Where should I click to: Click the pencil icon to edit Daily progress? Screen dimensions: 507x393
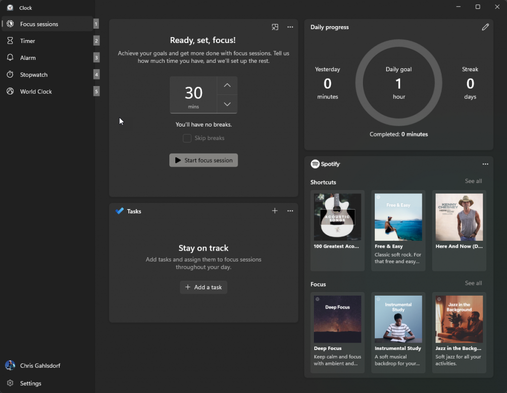pyautogui.click(x=485, y=27)
